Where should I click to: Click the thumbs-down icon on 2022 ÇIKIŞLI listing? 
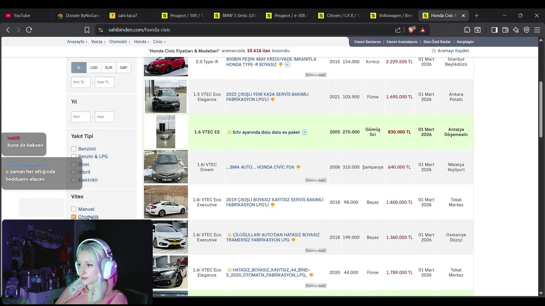click(x=272, y=99)
